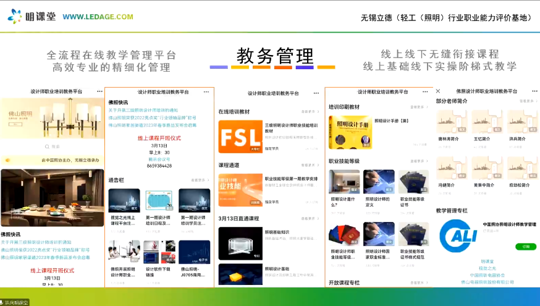Open the 佛山电器照明股份有限公司 link

point(487,282)
